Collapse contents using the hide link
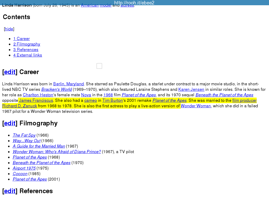 [x=9, y=29]
